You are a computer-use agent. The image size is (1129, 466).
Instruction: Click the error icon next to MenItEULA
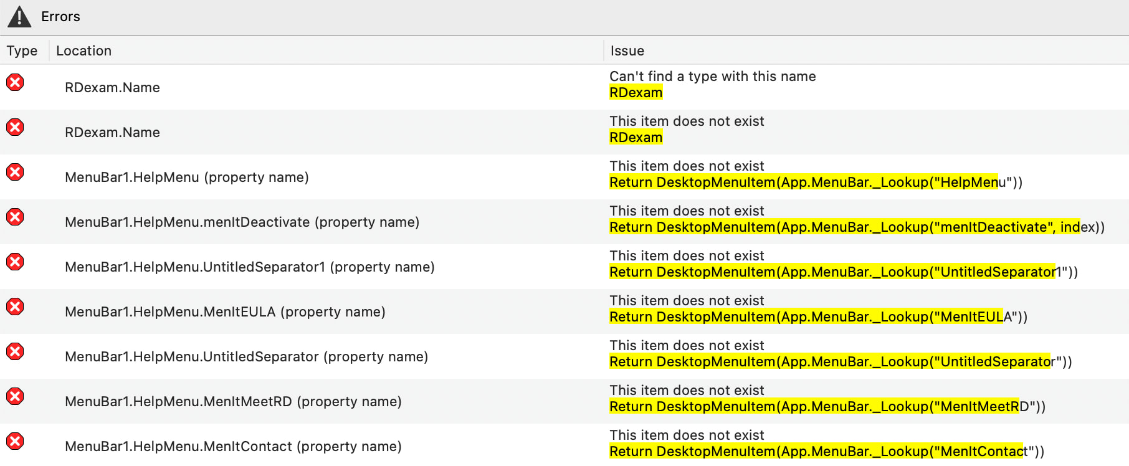pyautogui.click(x=15, y=307)
